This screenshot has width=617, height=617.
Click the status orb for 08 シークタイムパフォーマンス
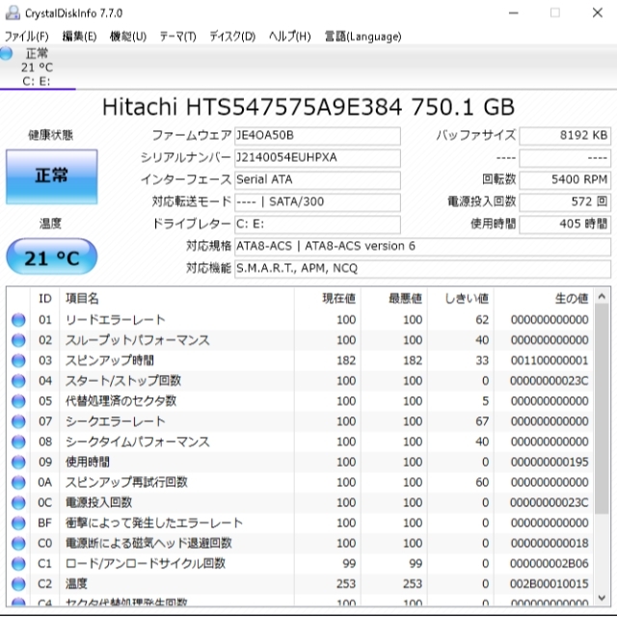18,442
